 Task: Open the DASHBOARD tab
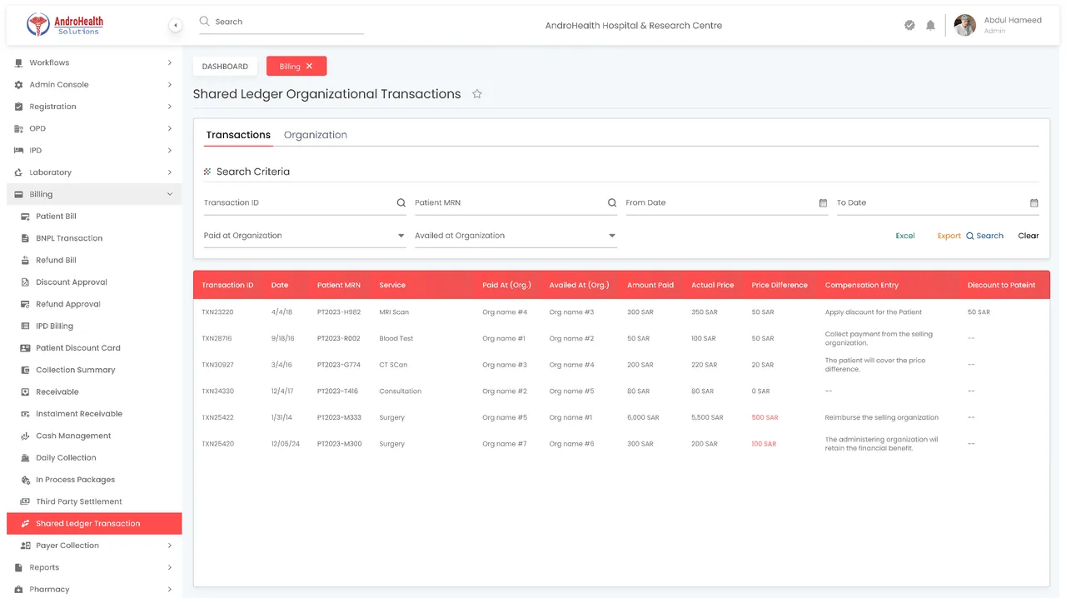point(225,66)
